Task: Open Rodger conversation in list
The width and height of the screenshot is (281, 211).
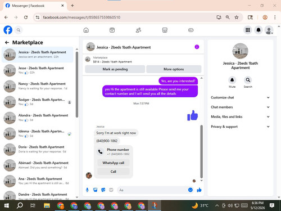Action: click(38, 102)
